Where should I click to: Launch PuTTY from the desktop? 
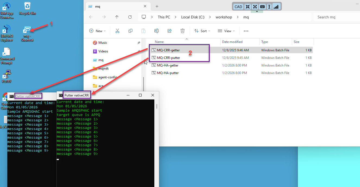coord(7,76)
